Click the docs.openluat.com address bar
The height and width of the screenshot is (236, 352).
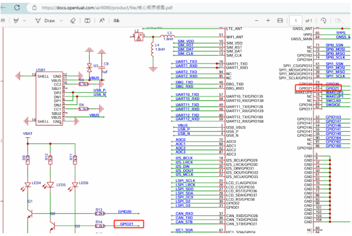tap(112, 8)
